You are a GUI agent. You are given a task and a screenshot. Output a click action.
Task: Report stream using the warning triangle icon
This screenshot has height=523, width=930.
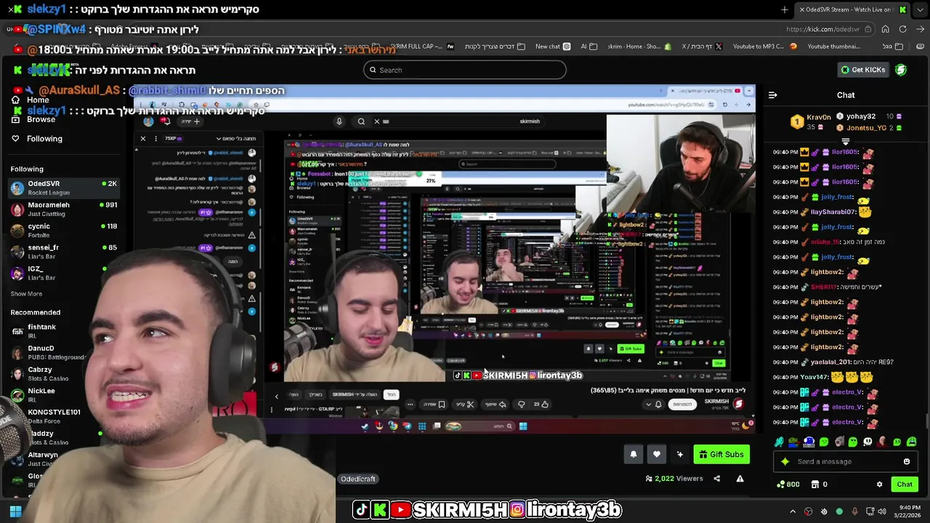[740, 479]
